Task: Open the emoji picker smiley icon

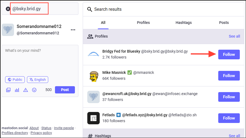Action: pyautogui.click(x=34, y=90)
